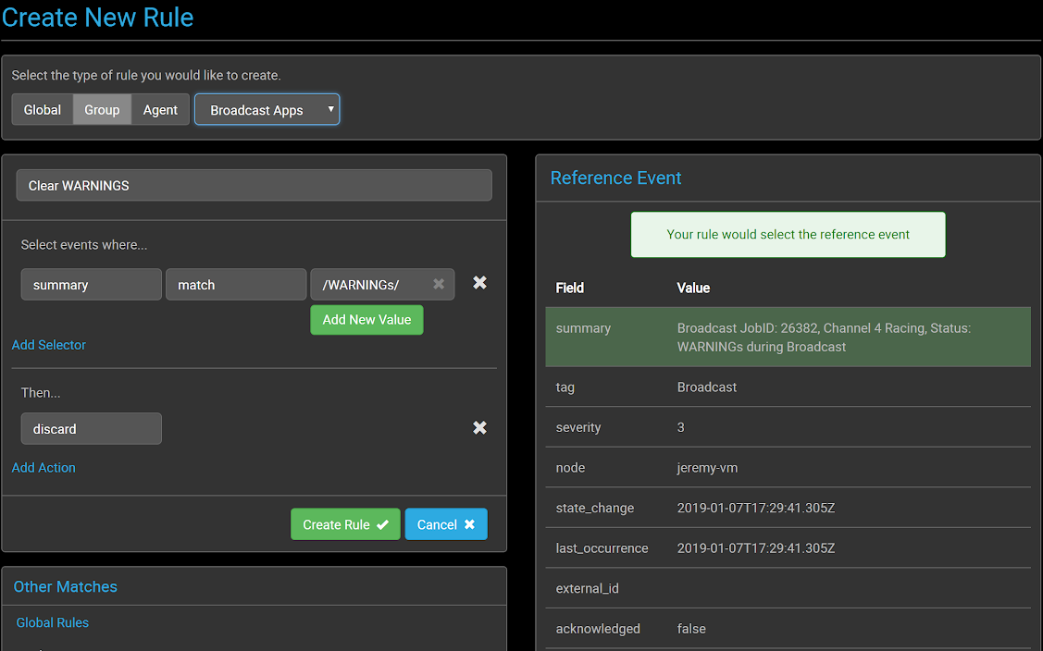The width and height of the screenshot is (1043, 651).
Task: Click the Create New Rule page title
Action: pos(97,18)
